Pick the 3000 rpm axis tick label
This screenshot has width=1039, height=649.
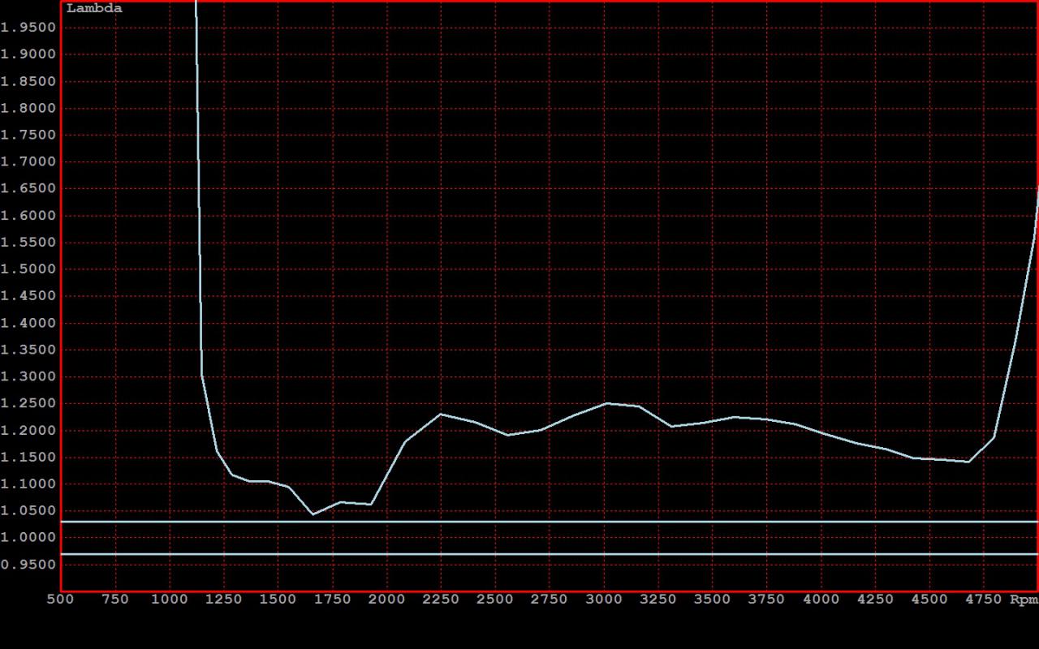point(604,600)
